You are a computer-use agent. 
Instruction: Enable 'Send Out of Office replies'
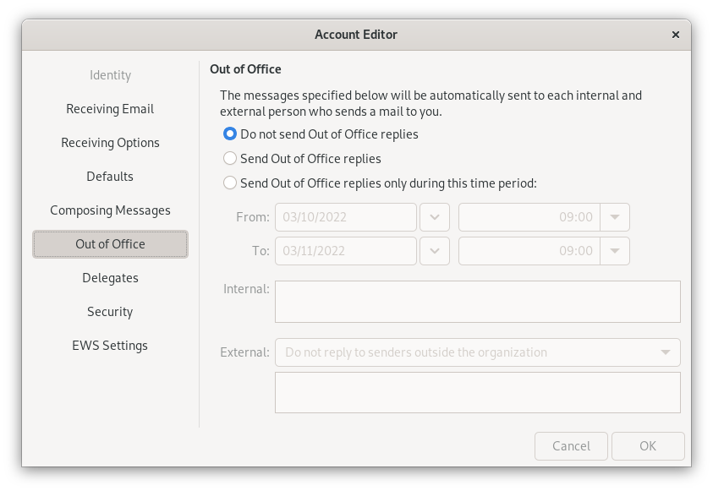[229, 158]
